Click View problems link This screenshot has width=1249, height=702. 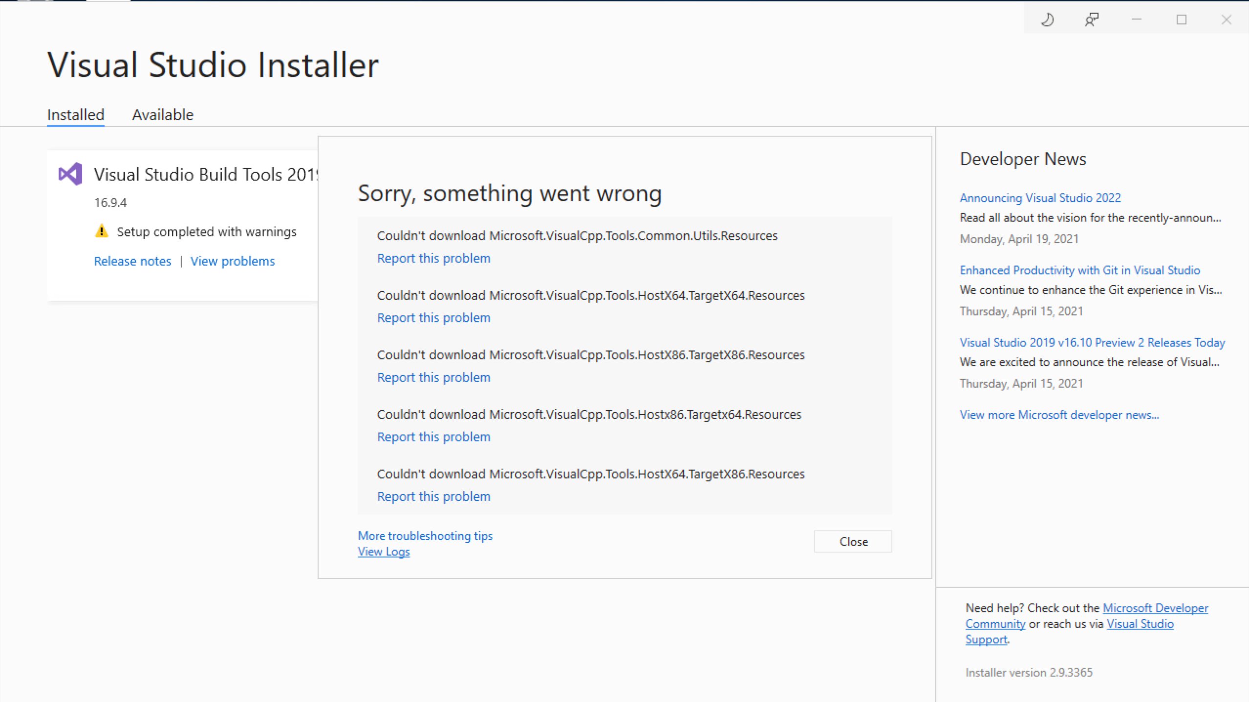point(233,261)
